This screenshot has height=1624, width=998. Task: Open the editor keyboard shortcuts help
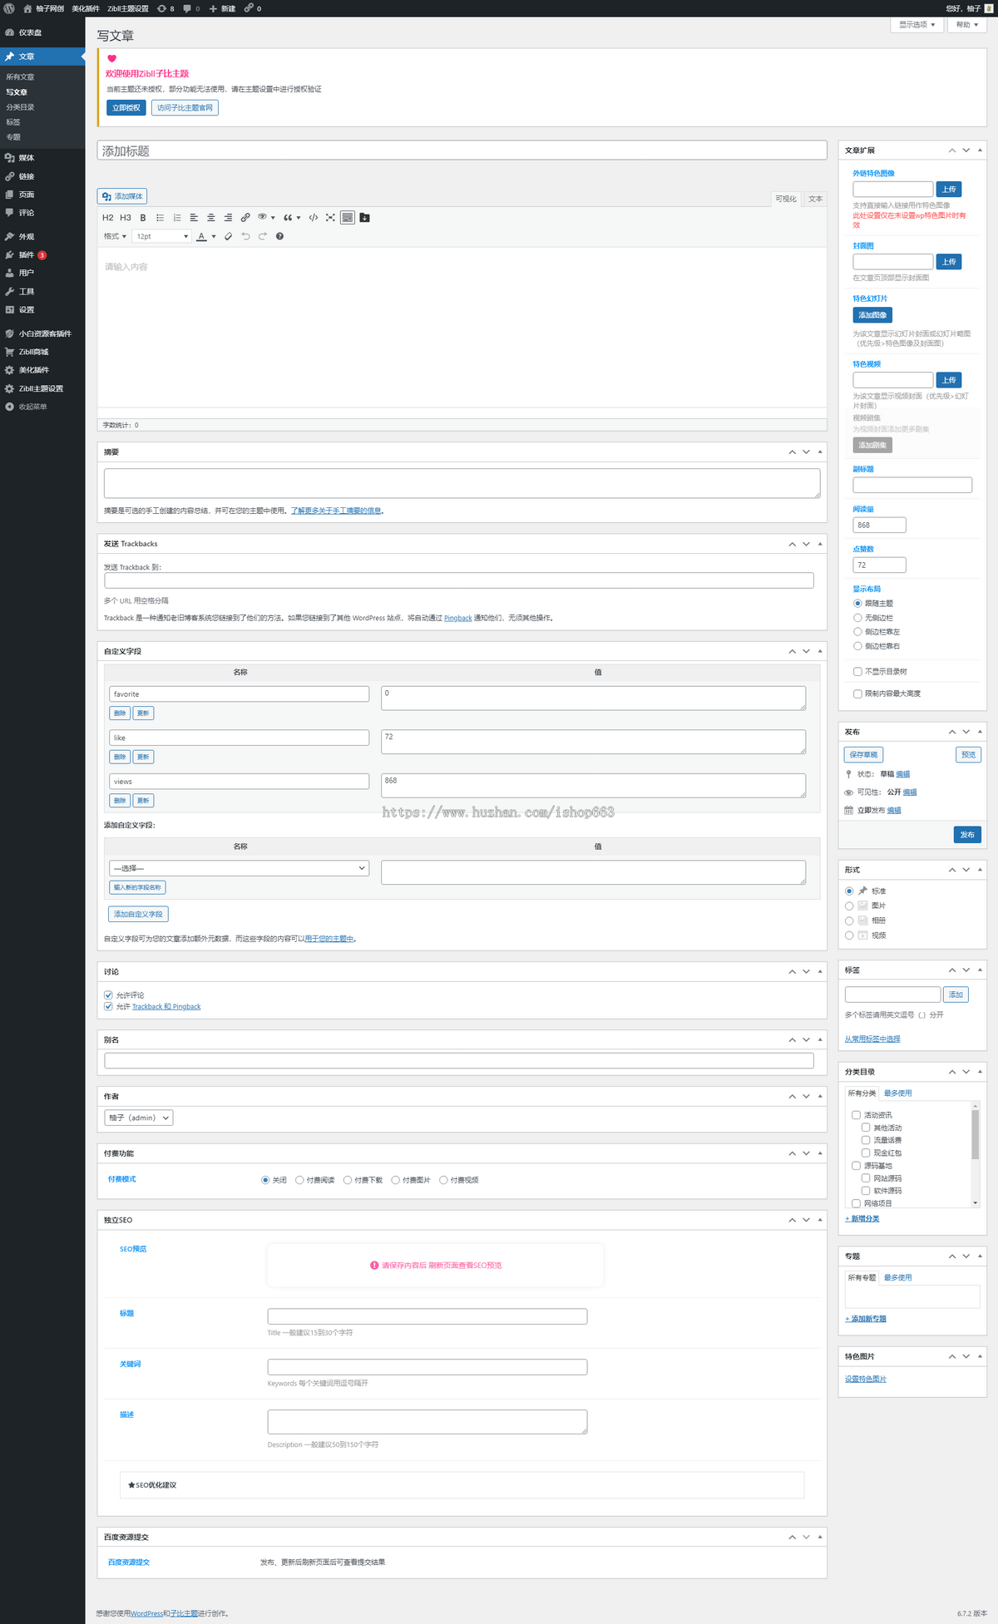click(279, 236)
